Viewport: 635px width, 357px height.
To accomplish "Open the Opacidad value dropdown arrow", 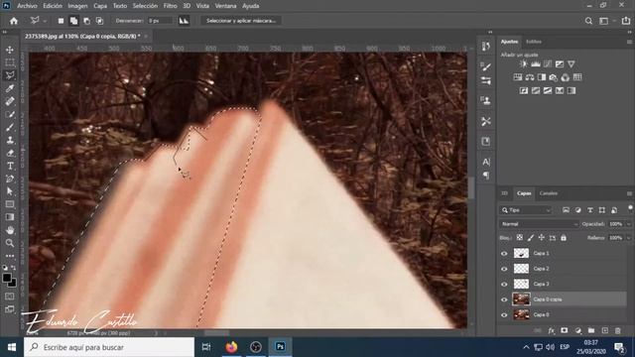I will pos(629,224).
